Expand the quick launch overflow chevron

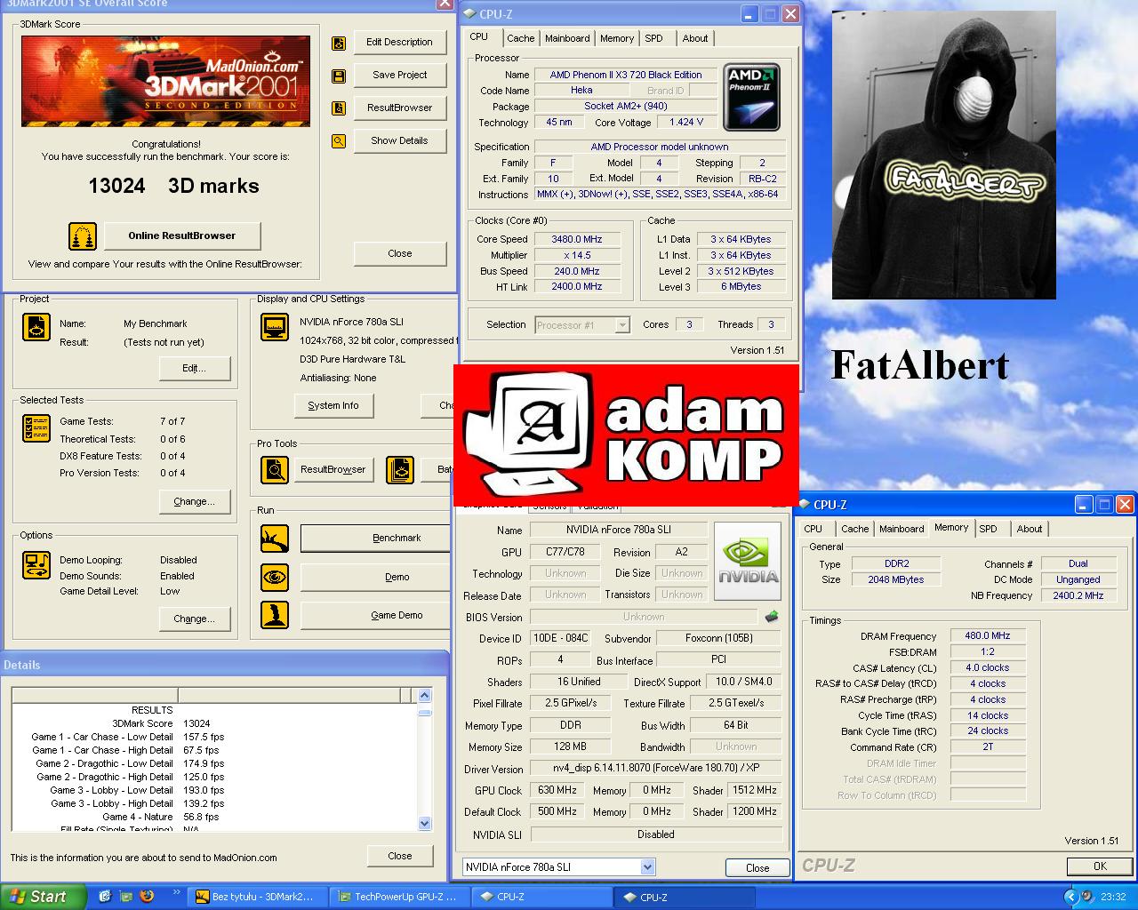(175, 891)
